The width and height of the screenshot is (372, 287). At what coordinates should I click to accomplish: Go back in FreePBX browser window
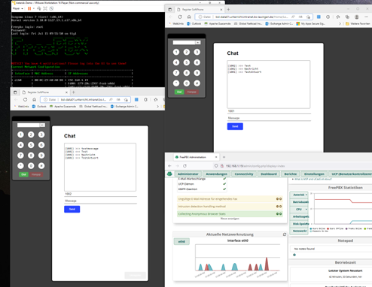169,166
